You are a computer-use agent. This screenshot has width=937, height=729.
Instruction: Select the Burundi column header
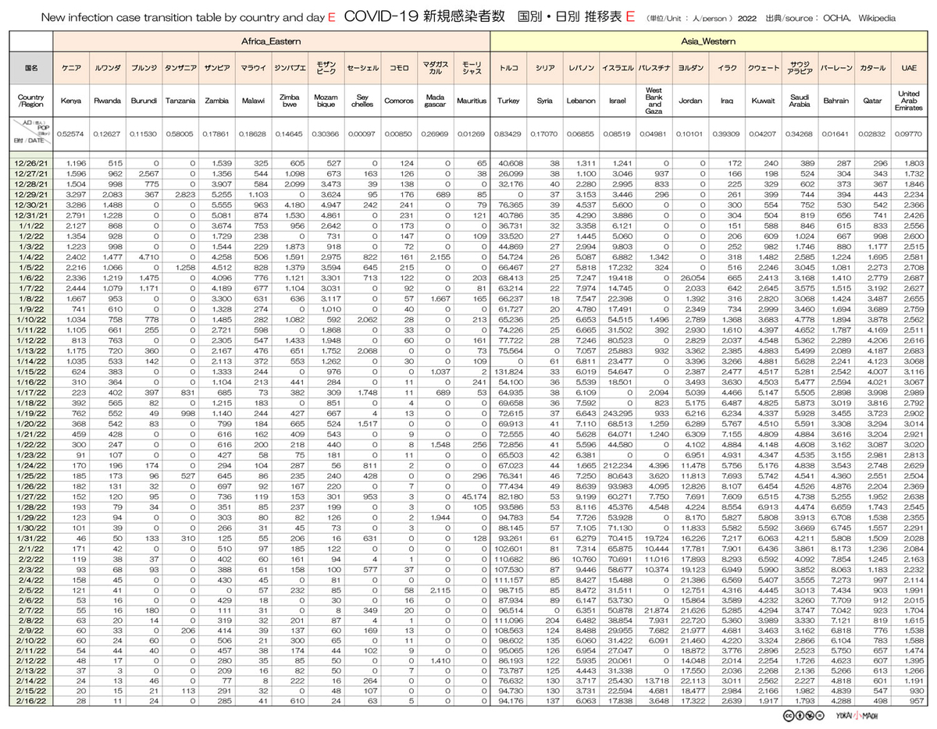tap(143, 101)
